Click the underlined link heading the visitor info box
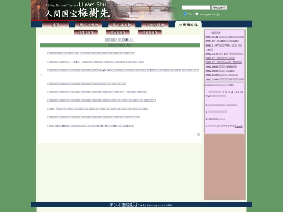 pos(209,85)
